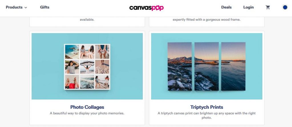Click the middle triptych panel image
Viewport: 292px width, 127px height.
pos(206,66)
